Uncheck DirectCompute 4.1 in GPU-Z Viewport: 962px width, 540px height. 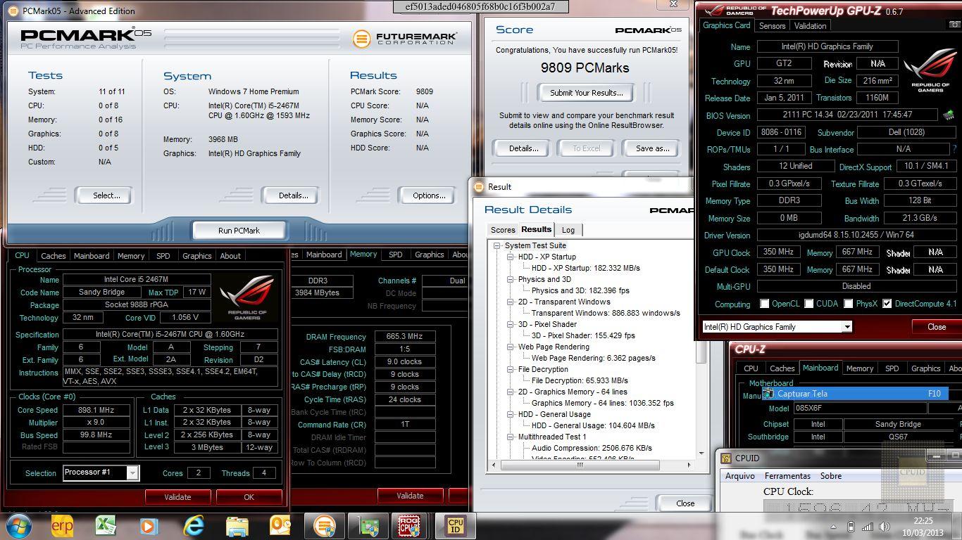click(887, 304)
